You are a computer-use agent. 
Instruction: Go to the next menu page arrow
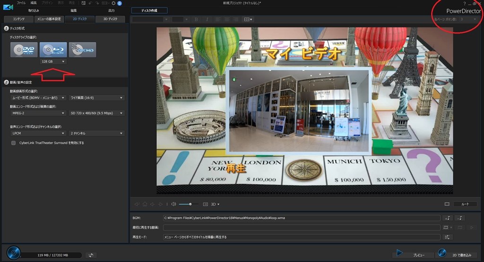point(160,204)
